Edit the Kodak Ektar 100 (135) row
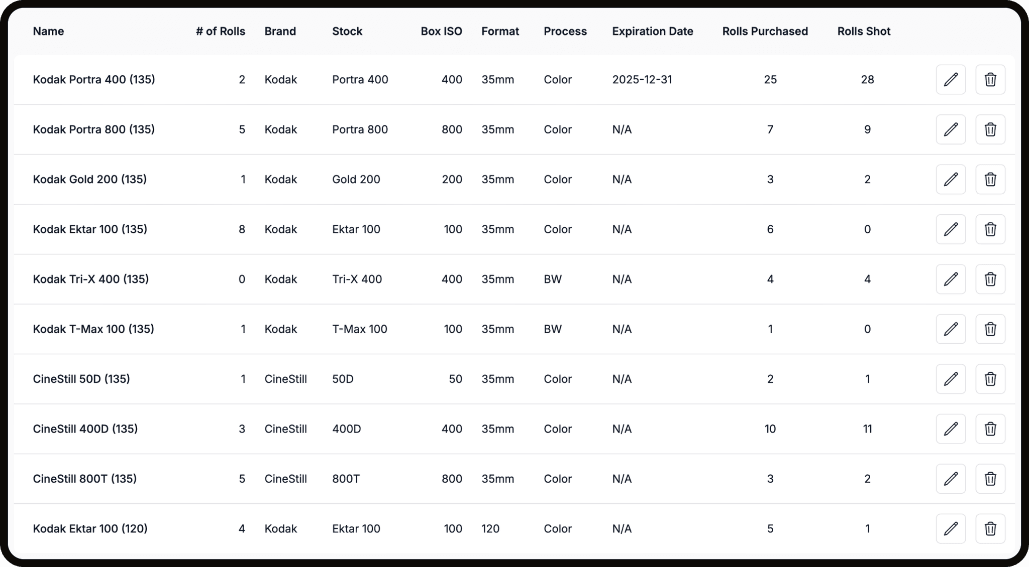The image size is (1029, 567). click(x=951, y=229)
